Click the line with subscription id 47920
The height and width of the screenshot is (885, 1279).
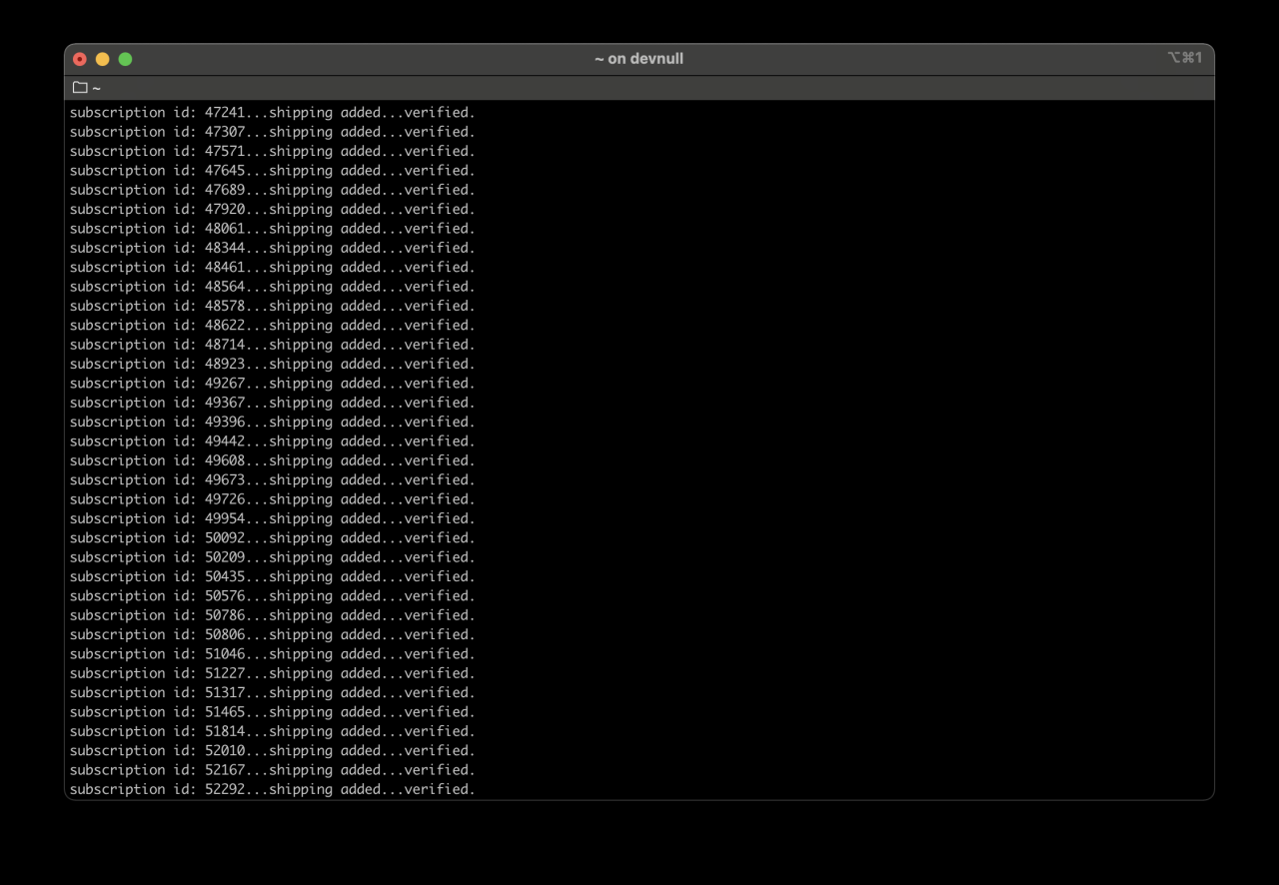tap(273, 209)
